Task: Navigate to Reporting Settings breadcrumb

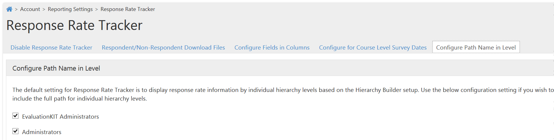Action: (70, 9)
